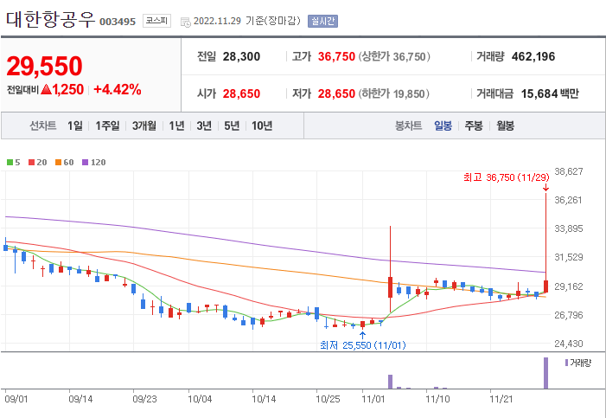Viewport: 606px width, 418px height.
Task: Click the 38,627 price axis label
Action: click(569, 171)
